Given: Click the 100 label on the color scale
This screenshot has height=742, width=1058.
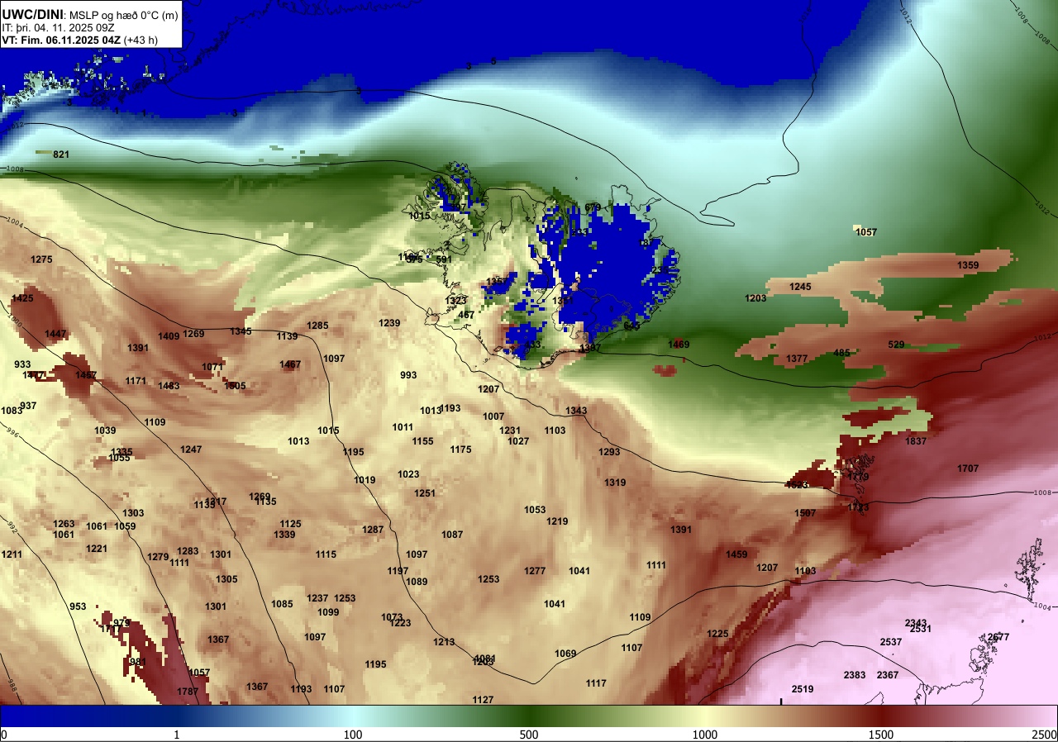Looking at the screenshot, I should pos(353,735).
